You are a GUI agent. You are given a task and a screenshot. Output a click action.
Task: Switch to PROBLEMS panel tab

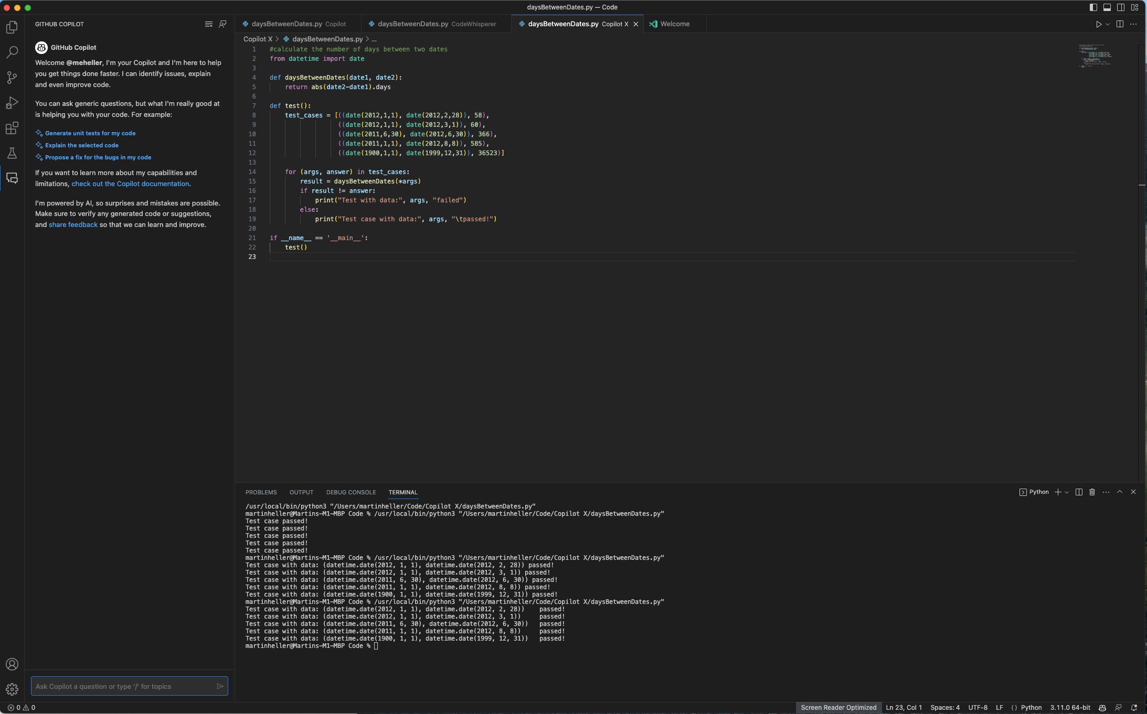pos(261,492)
